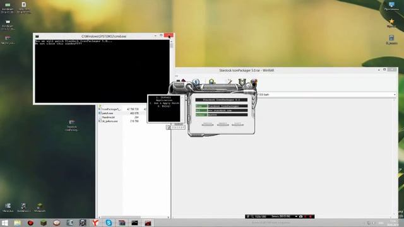The image size is (404, 227).
Task: Click the cmd window vertical scrollbar
Action: [172, 71]
